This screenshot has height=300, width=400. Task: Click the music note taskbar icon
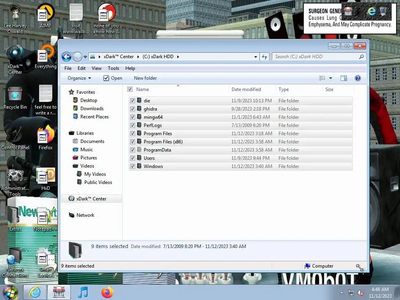point(83,292)
